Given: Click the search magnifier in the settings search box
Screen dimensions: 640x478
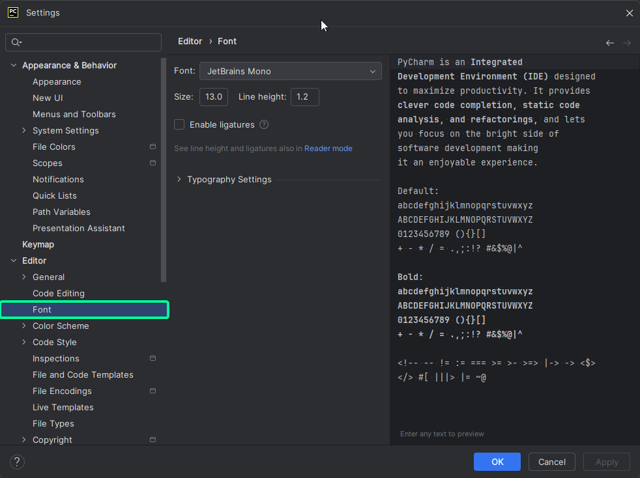Looking at the screenshot, I should pyautogui.click(x=14, y=42).
